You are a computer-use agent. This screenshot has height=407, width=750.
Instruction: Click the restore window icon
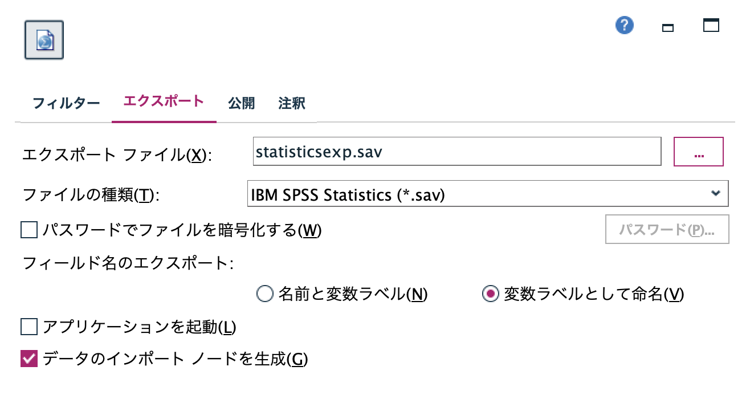667,26
